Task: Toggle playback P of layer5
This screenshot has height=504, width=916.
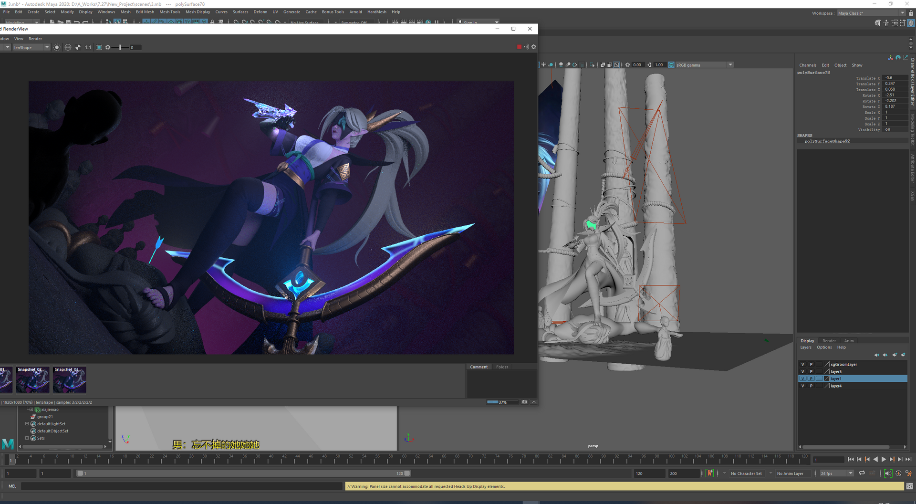Action: tap(811, 371)
